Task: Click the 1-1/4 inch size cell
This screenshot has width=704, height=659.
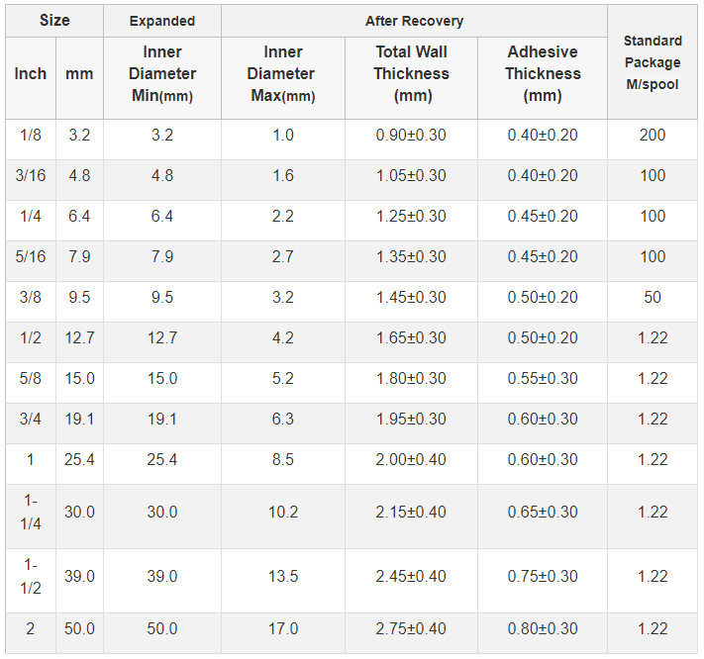Action: 31,512
